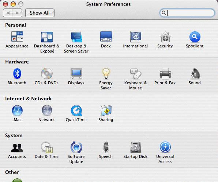Focus the Spotlight search field
The width and height of the screenshot is (218, 182).
[187, 13]
